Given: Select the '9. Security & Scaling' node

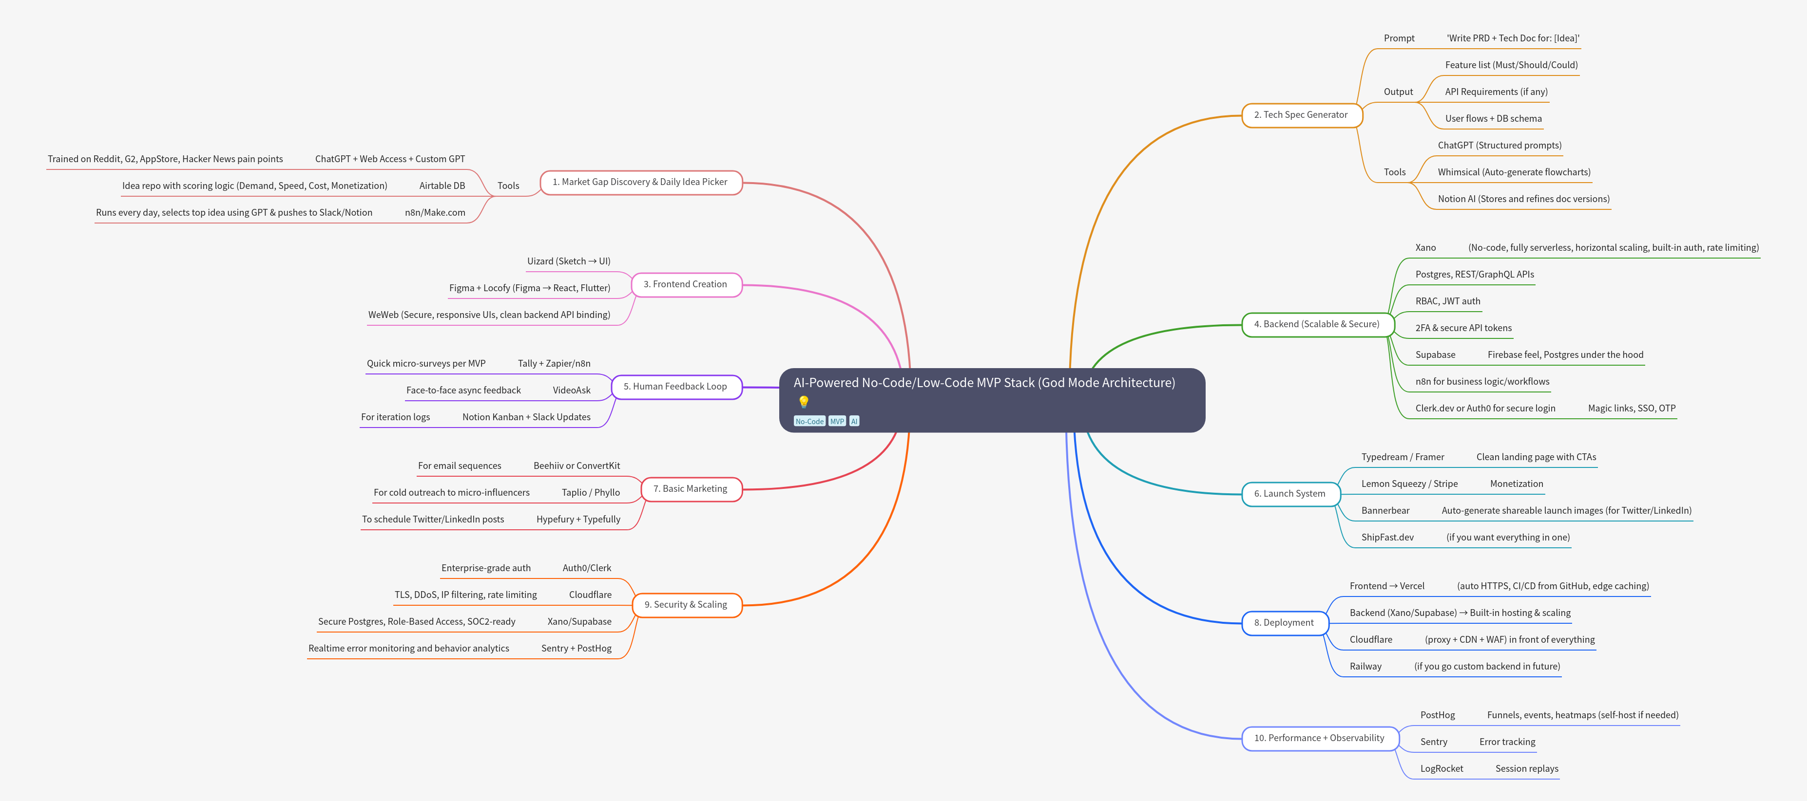Looking at the screenshot, I should [x=687, y=605].
